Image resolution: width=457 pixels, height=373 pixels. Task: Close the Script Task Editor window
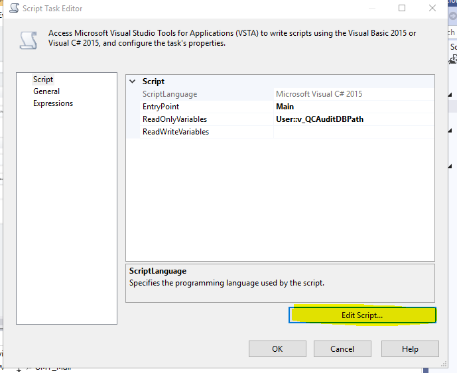[432, 8]
